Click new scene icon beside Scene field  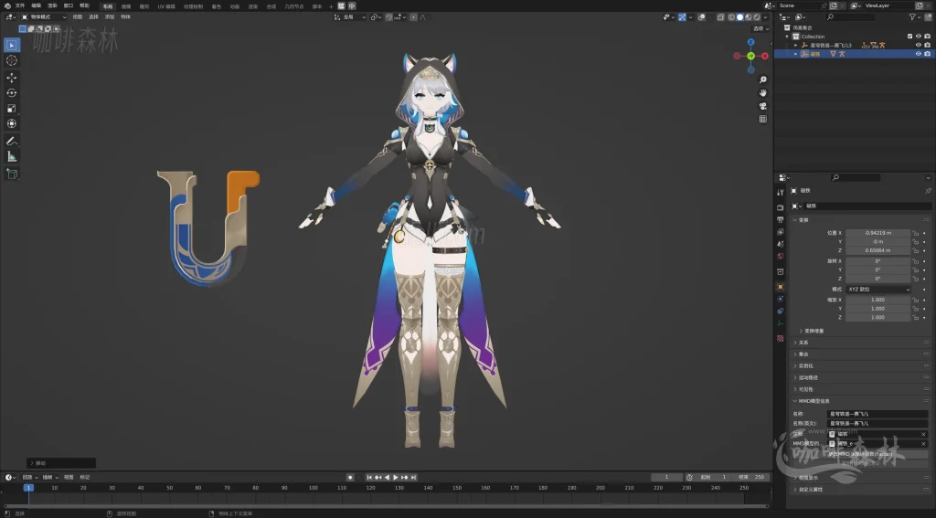coord(834,5)
